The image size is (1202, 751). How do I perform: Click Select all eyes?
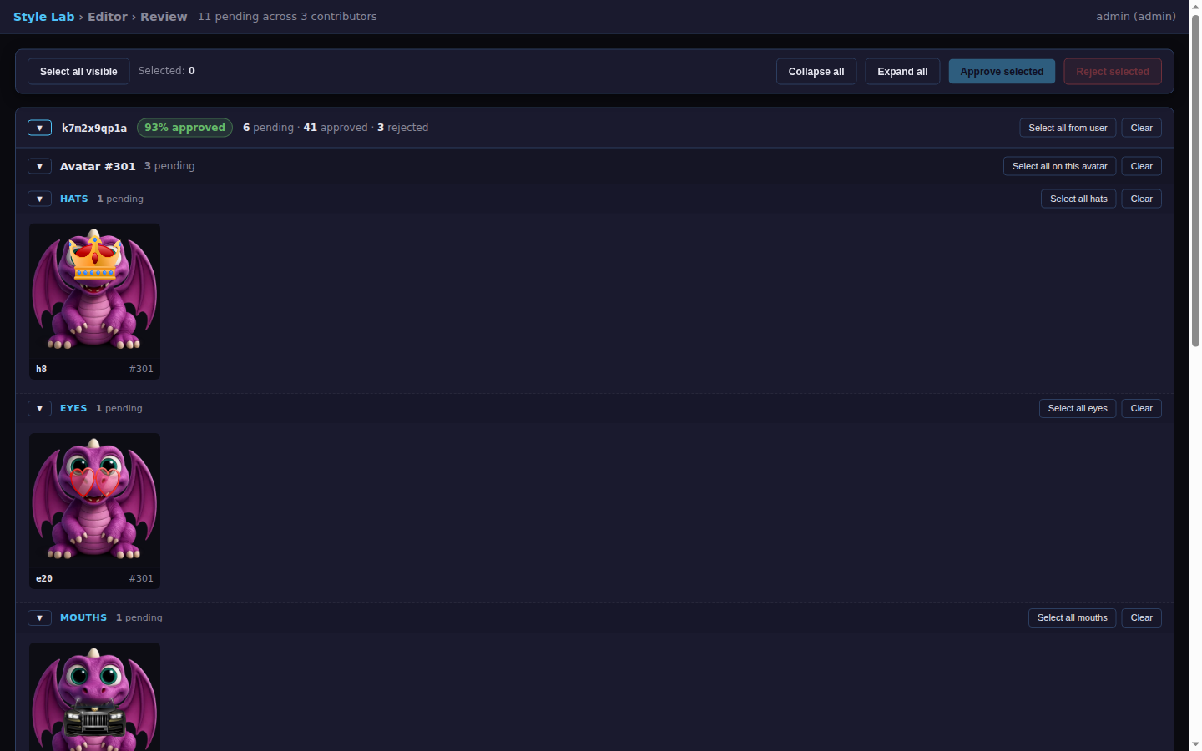pyautogui.click(x=1078, y=408)
